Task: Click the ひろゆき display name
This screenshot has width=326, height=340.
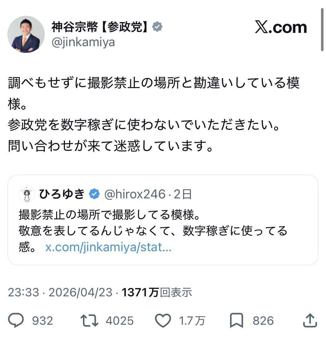Action: tap(62, 194)
